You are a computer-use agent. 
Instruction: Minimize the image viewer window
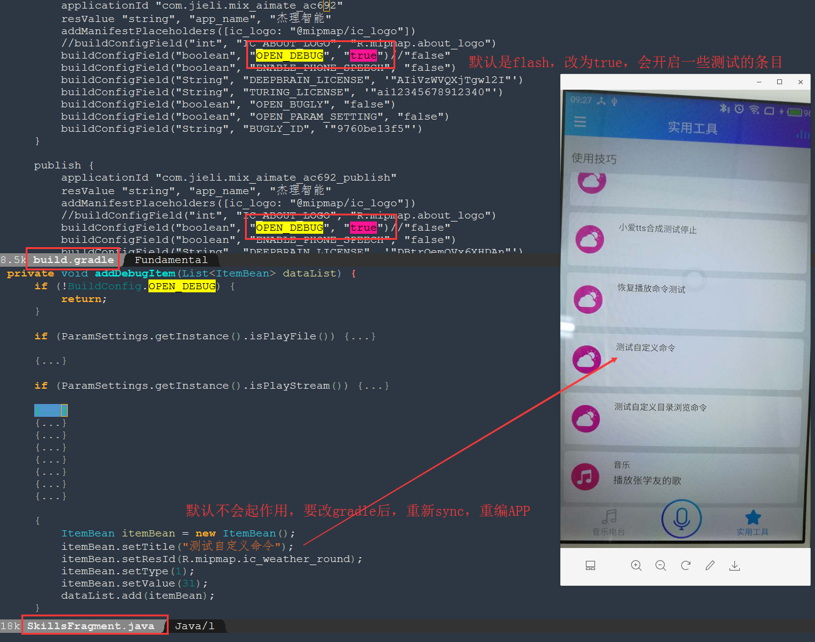(x=759, y=82)
